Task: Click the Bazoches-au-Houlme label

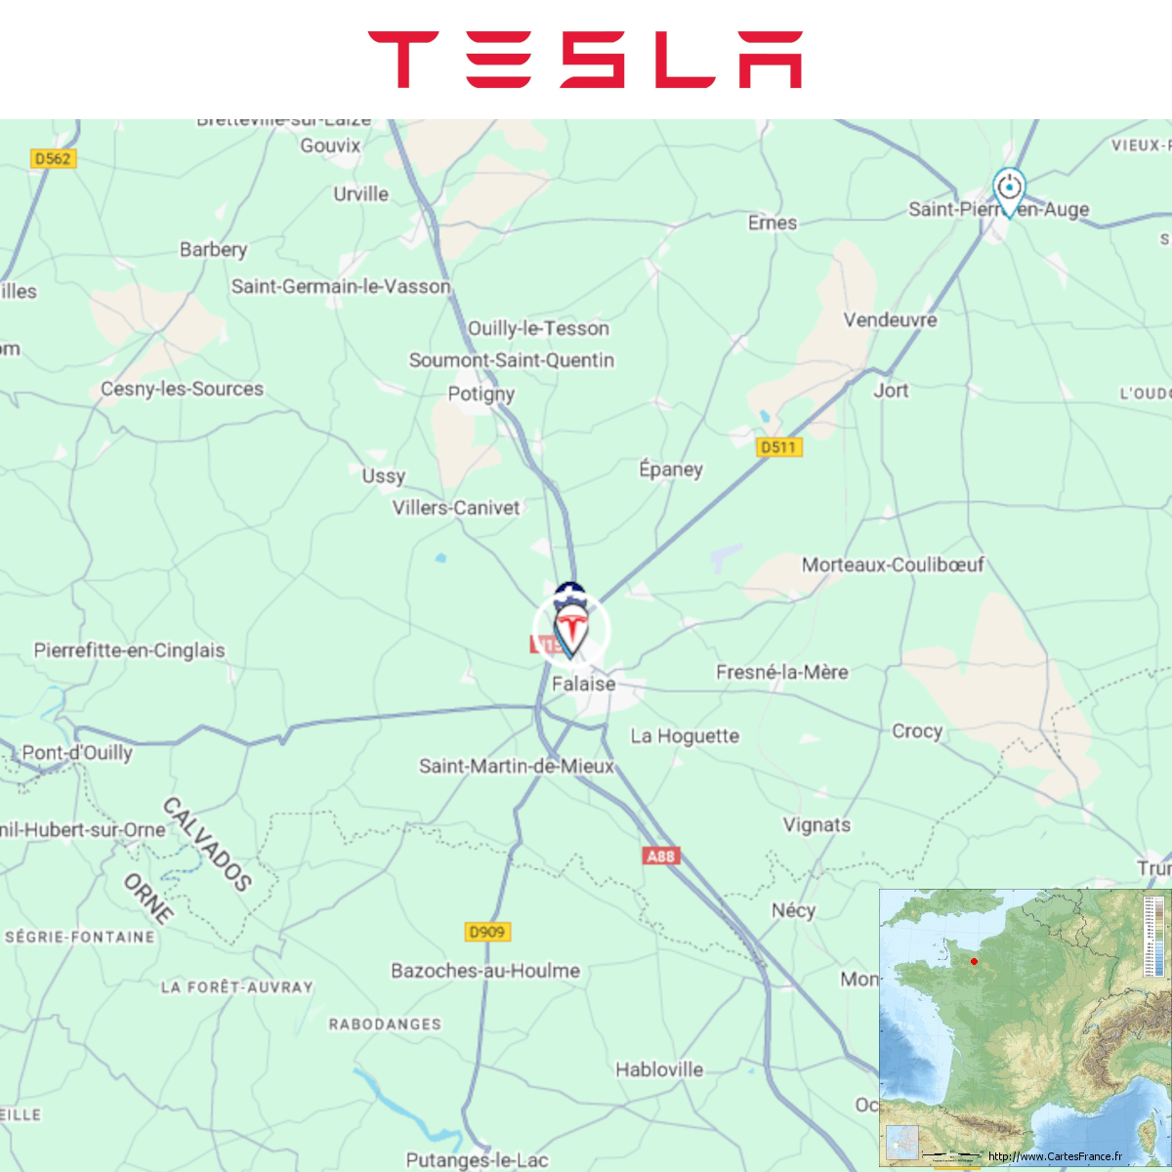Action: click(x=485, y=971)
